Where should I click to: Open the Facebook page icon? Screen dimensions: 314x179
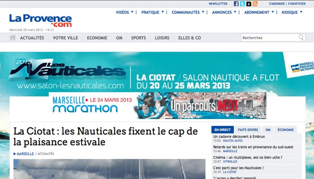(x=236, y=4)
